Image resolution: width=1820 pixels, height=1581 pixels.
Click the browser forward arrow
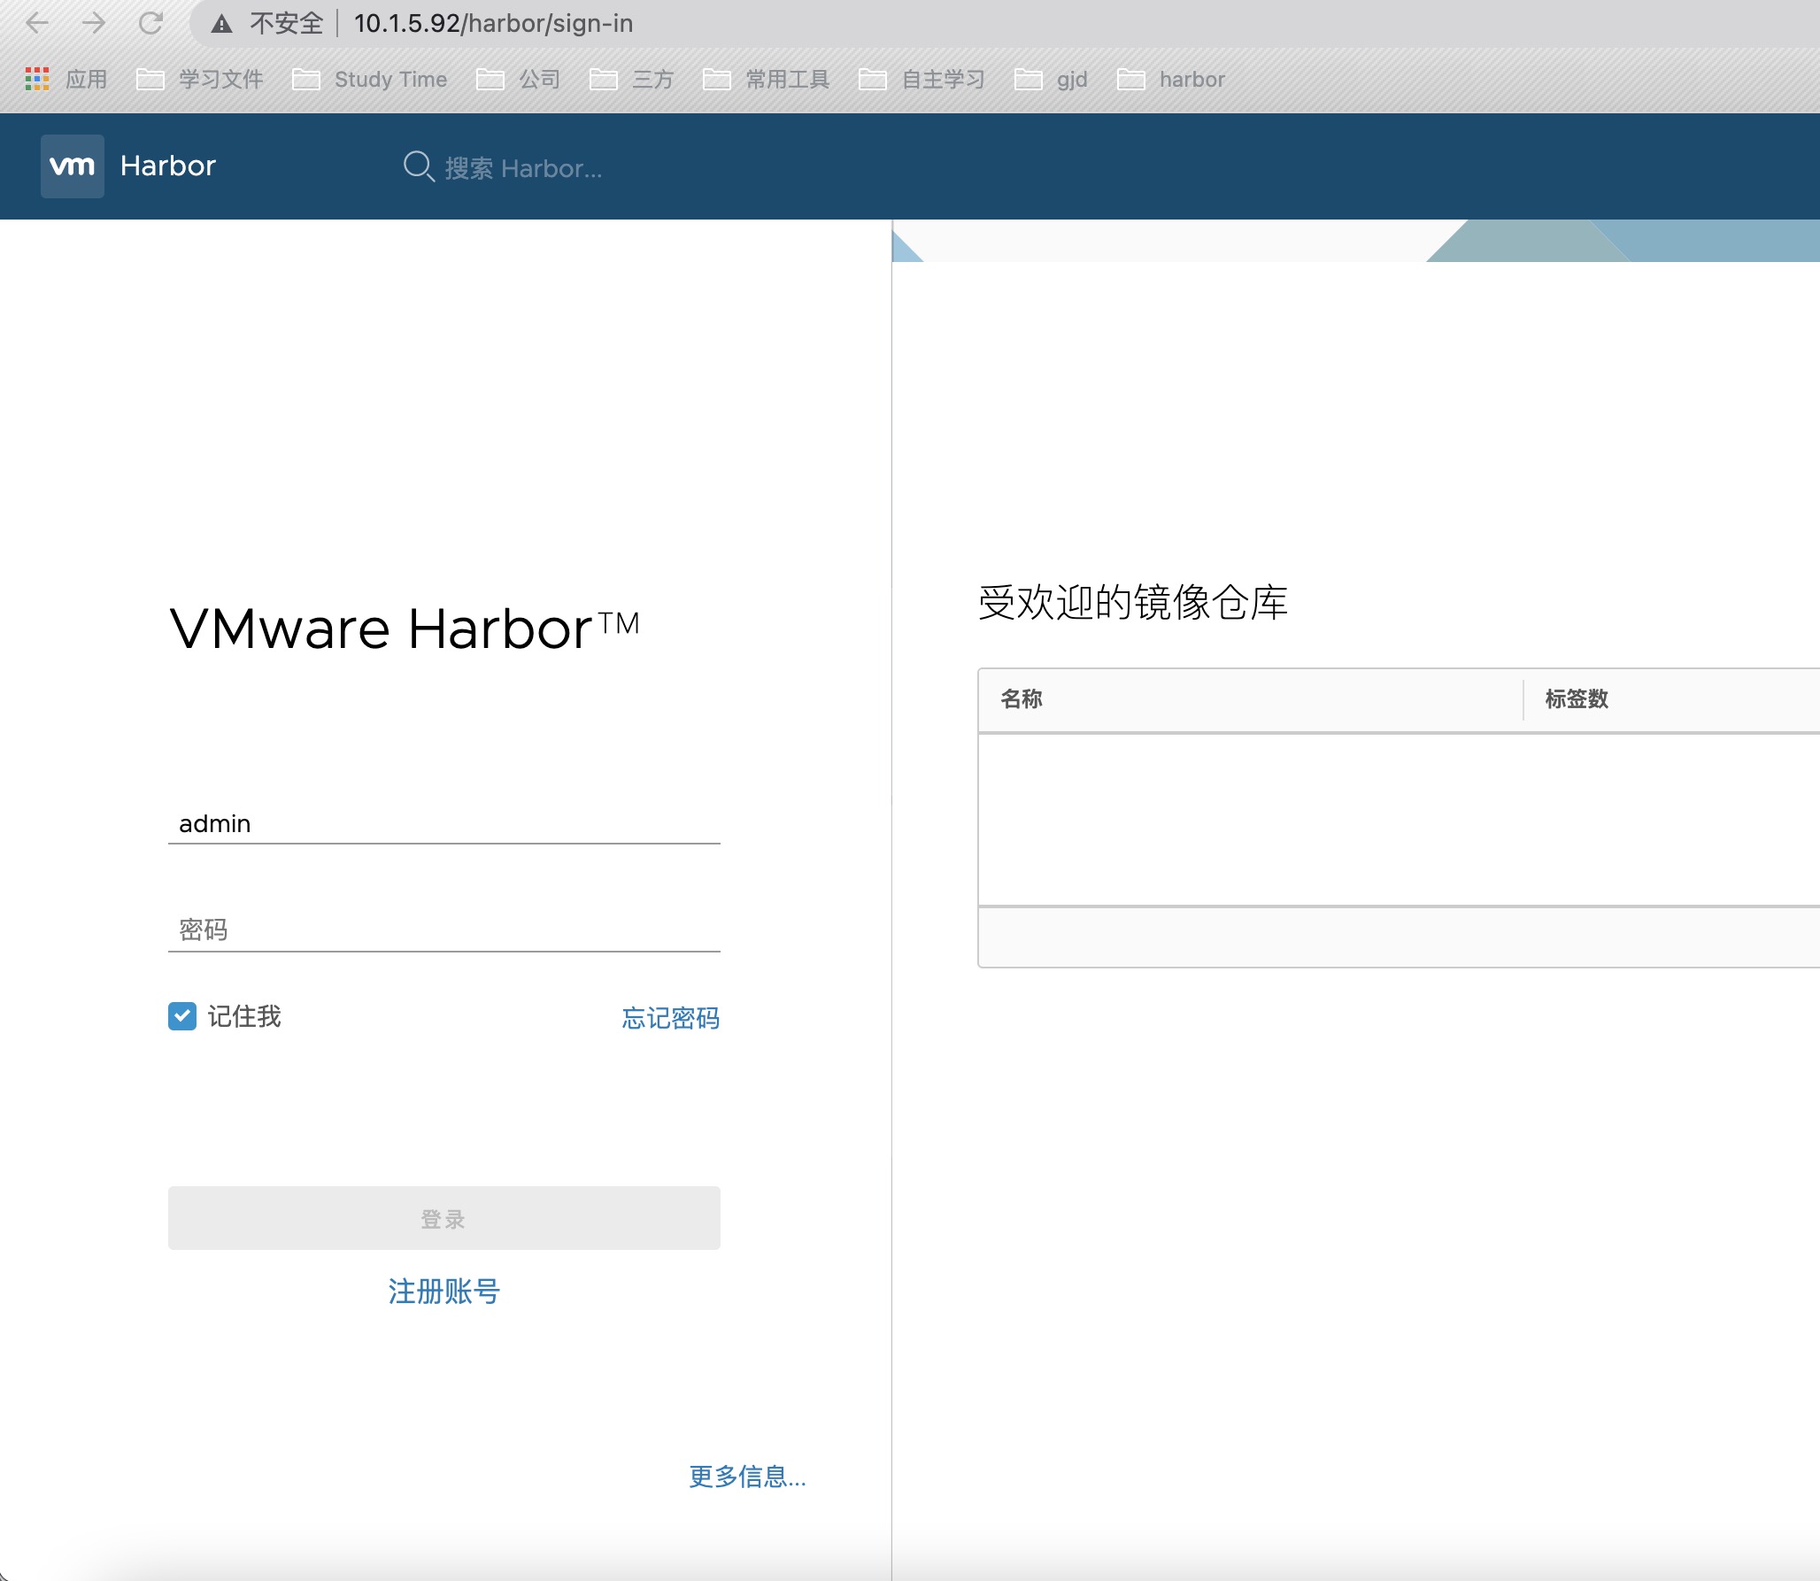point(94,23)
